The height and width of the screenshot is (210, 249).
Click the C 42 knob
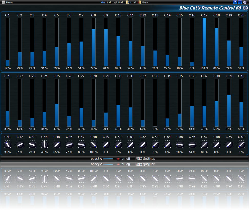coord(20,145)
